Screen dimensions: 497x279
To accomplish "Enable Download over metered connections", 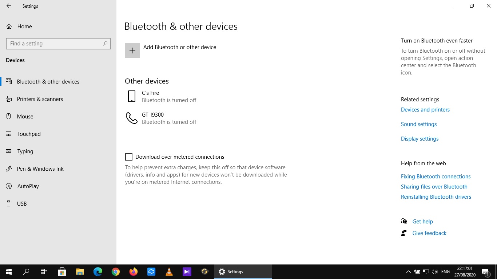I will [x=129, y=157].
